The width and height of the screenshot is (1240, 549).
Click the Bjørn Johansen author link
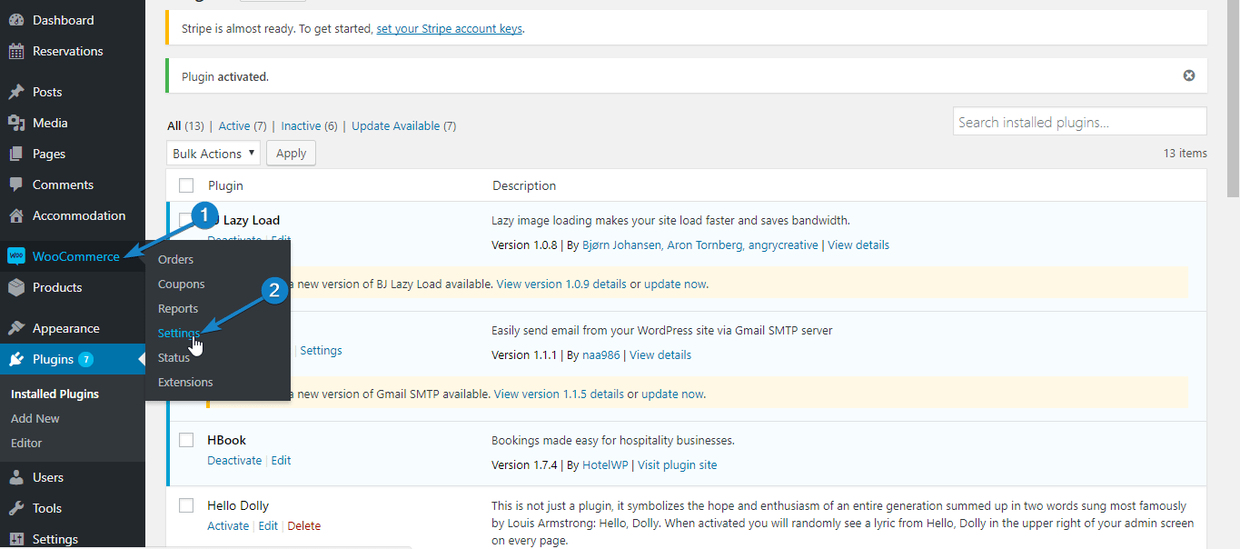click(x=623, y=245)
